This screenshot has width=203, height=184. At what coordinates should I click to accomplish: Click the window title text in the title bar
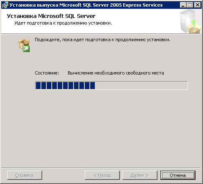click(86, 5)
